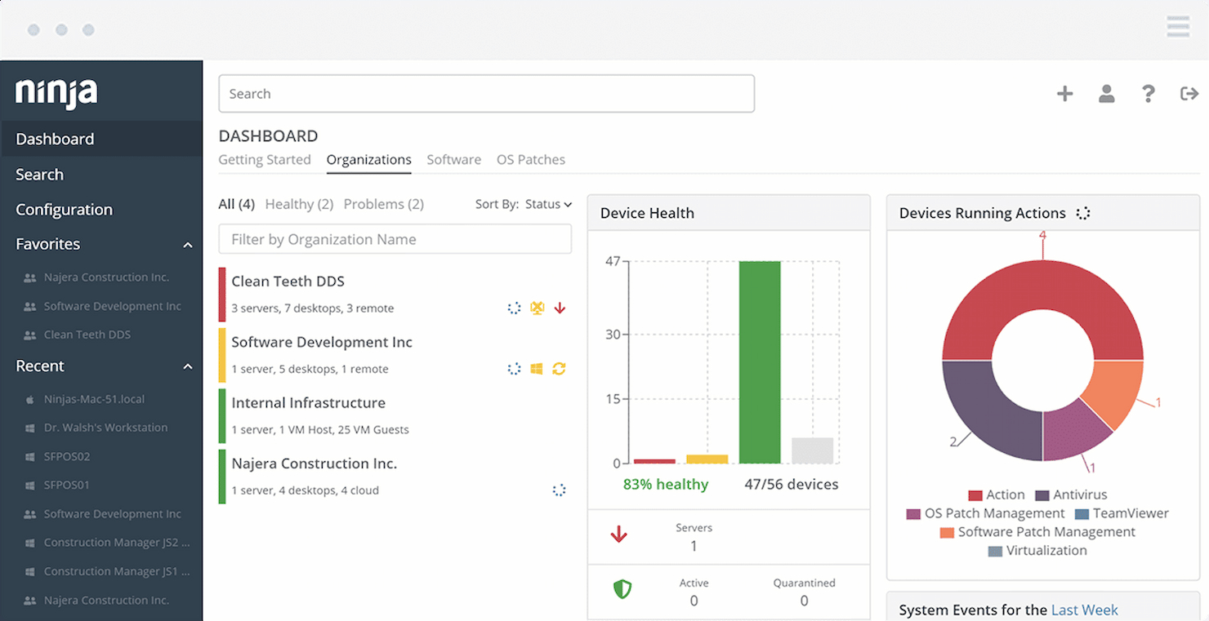
Task: Toggle the Healthy (2) filter
Action: (299, 204)
